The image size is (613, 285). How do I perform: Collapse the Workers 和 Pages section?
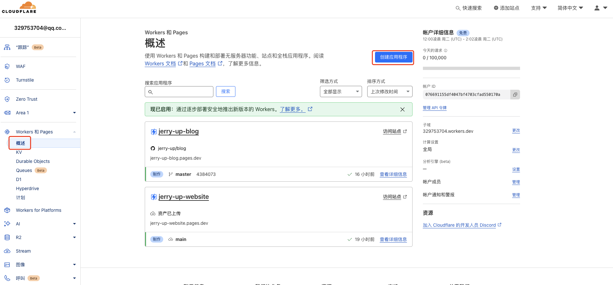pos(74,132)
